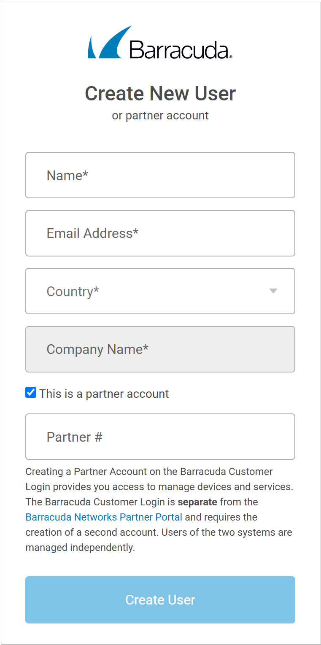This screenshot has height=645, width=321.
Task: Select the Email Address field
Action: coord(160,233)
